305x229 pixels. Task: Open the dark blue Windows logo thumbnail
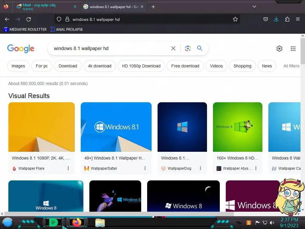pyautogui.click(x=182, y=127)
